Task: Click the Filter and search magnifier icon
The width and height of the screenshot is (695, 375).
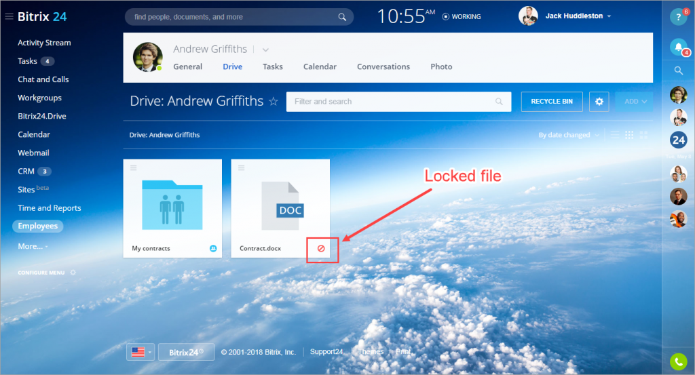Action: click(499, 102)
